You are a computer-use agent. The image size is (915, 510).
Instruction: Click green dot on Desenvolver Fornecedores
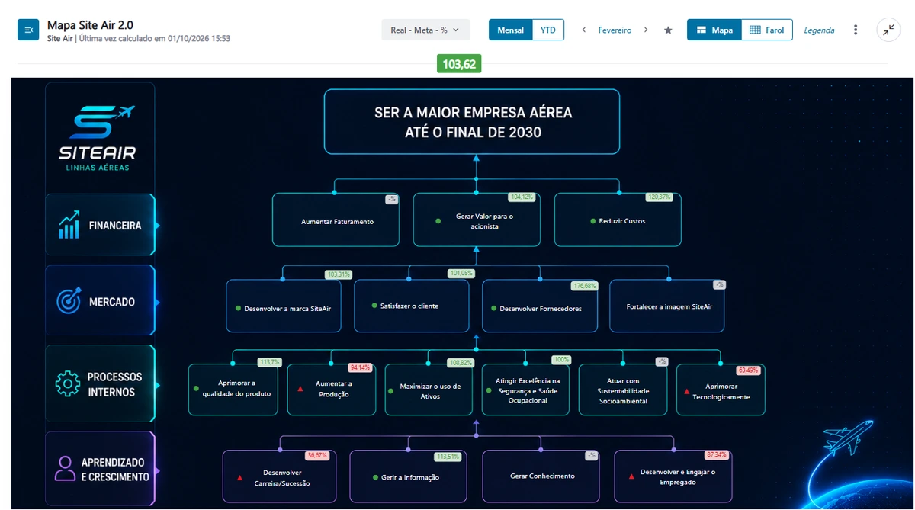click(493, 309)
